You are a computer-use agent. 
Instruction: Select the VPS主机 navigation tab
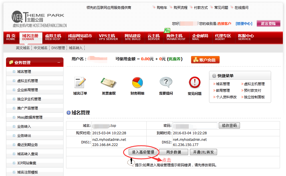click(108, 37)
